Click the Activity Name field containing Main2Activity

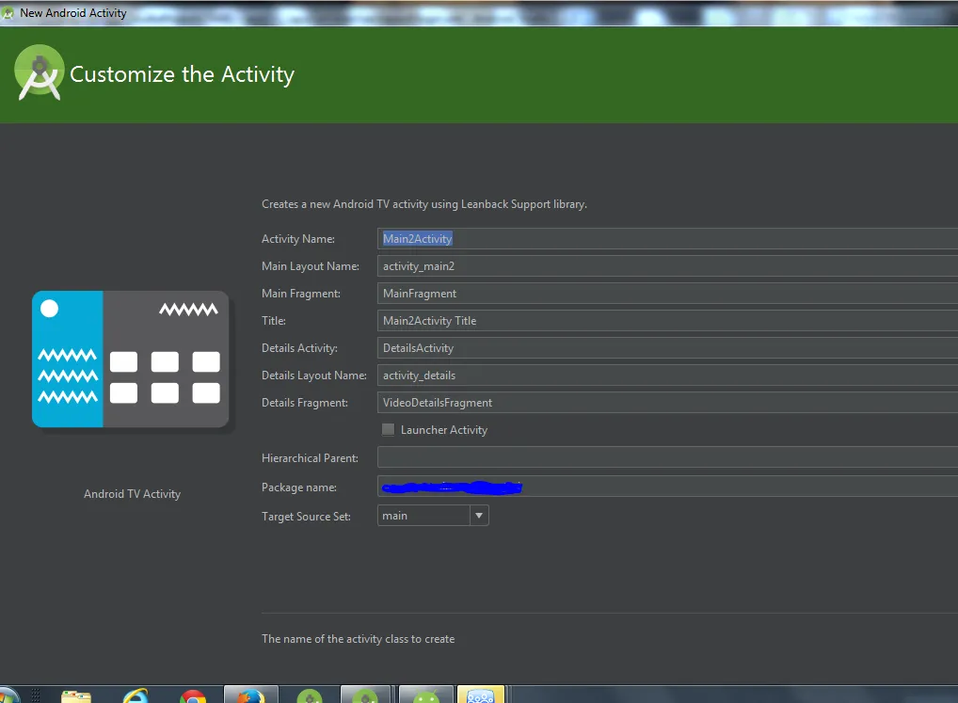click(x=667, y=239)
